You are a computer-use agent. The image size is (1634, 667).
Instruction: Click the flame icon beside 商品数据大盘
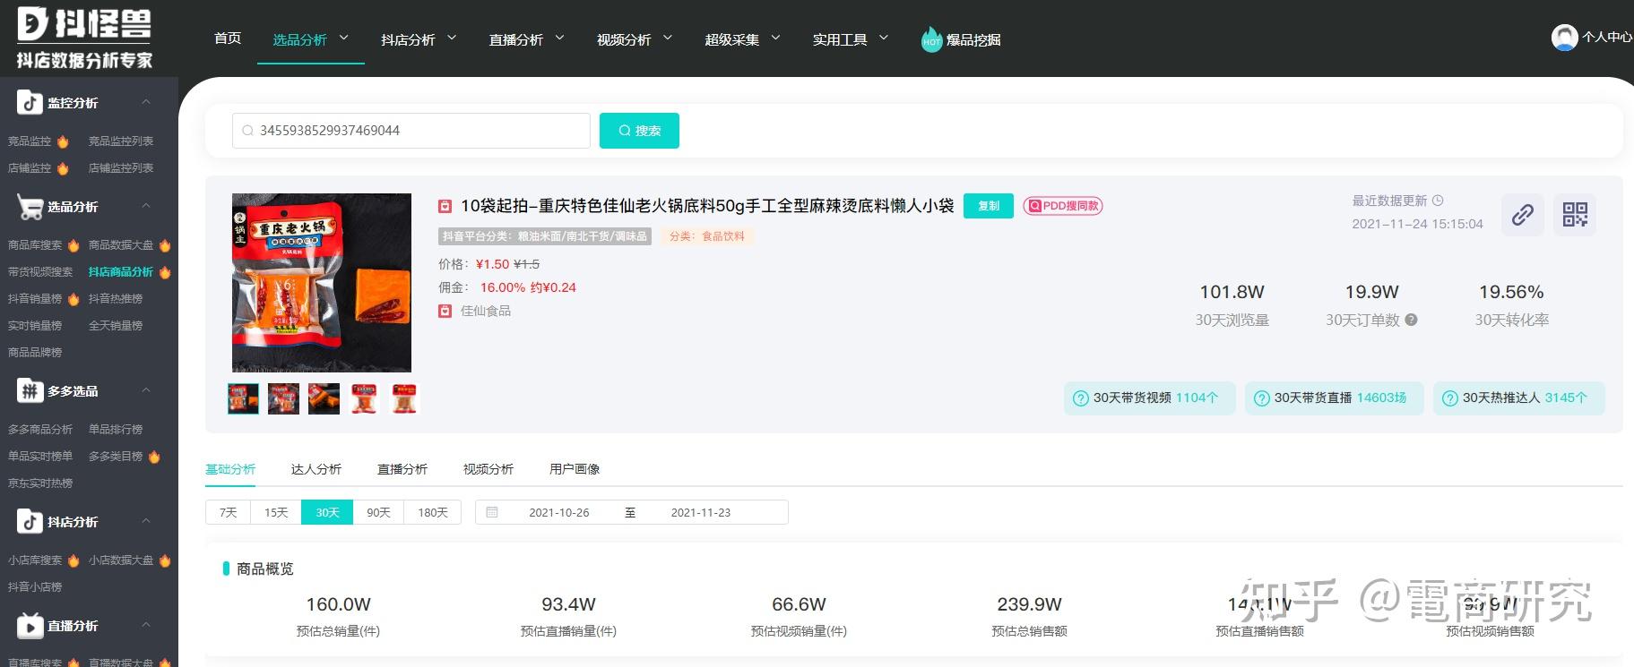[165, 245]
